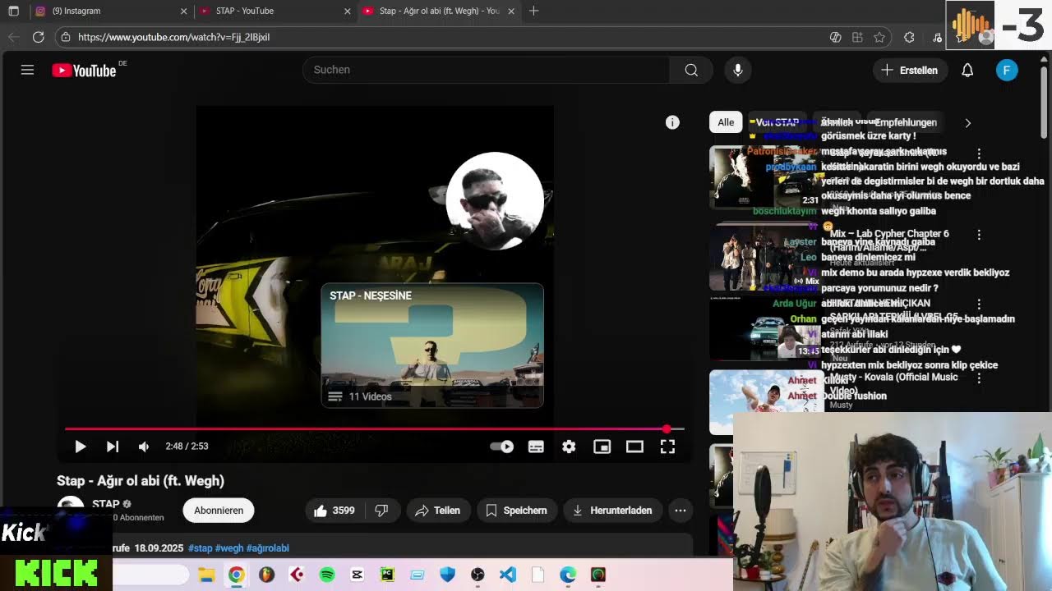The width and height of the screenshot is (1052, 591).
Task: Select the Empfehlungen filter chip
Action: coord(904,122)
